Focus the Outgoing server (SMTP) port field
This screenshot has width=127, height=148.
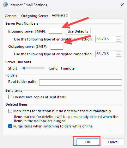pos(57,46)
